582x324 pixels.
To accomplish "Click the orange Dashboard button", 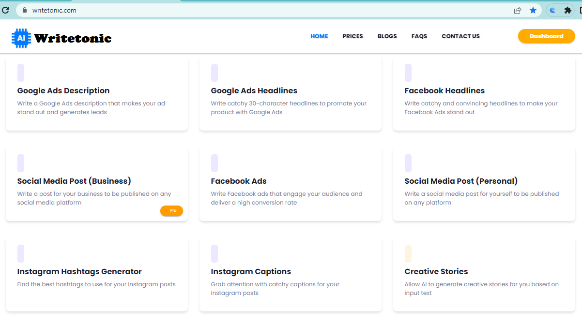I will [x=547, y=36].
